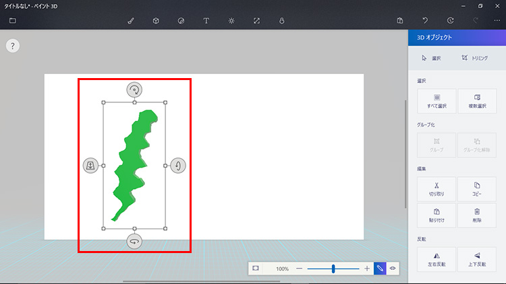Open the Stickers tool

tap(181, 20)
